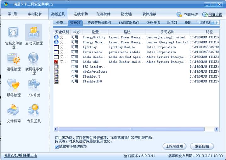Open the 服务管理 hearts icon

pos(13,84)
